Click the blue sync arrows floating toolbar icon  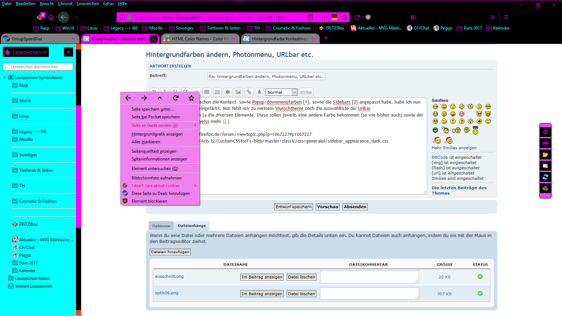pyautogui.click(x=545, y=177)
